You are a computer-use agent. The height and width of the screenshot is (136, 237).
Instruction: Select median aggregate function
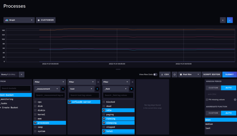[209, 124]
